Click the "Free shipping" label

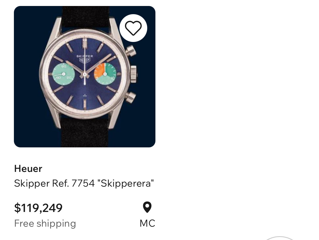pos(45,223)
